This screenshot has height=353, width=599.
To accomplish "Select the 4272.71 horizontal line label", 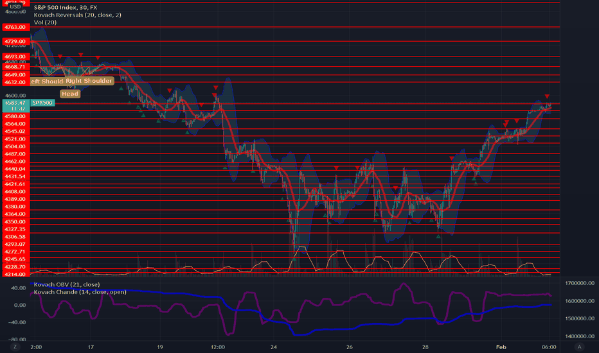I will [x=15, y=252].
